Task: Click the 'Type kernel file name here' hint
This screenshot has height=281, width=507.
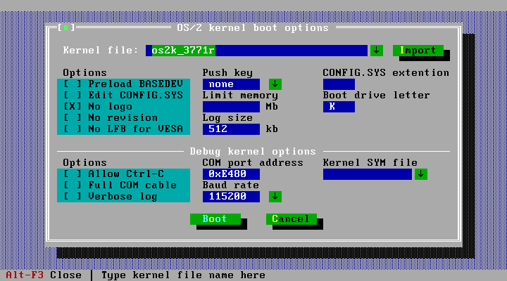Action: pos(183,275)
